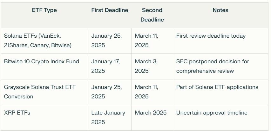The image size is (271, 131).
Task: Select the January 17, 2025 deadline cell
Action: click(105, 66)
